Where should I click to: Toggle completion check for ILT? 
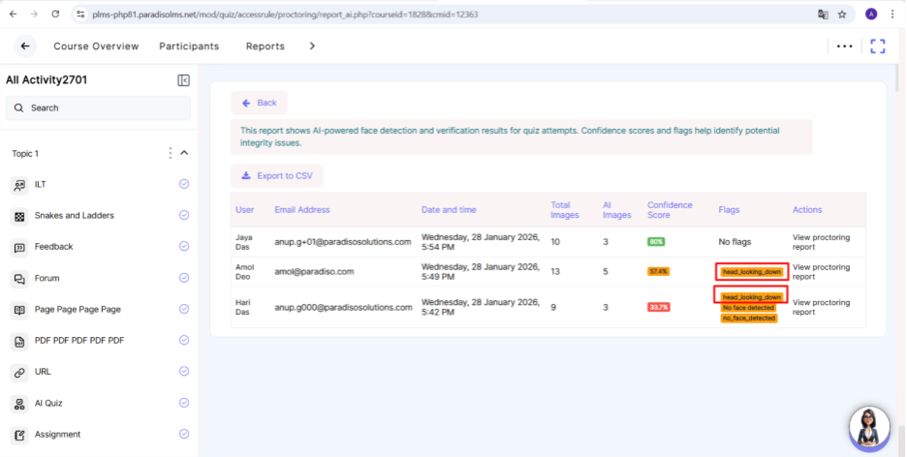(184, 184)
